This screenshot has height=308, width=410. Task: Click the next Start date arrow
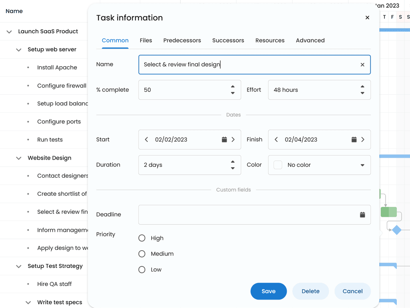[233, 139]
